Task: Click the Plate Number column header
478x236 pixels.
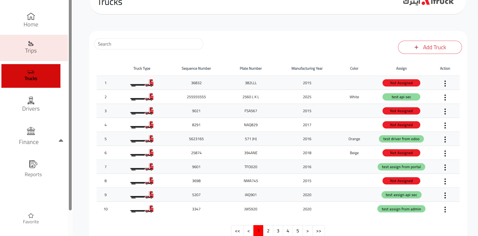Action: coord(251,68)
